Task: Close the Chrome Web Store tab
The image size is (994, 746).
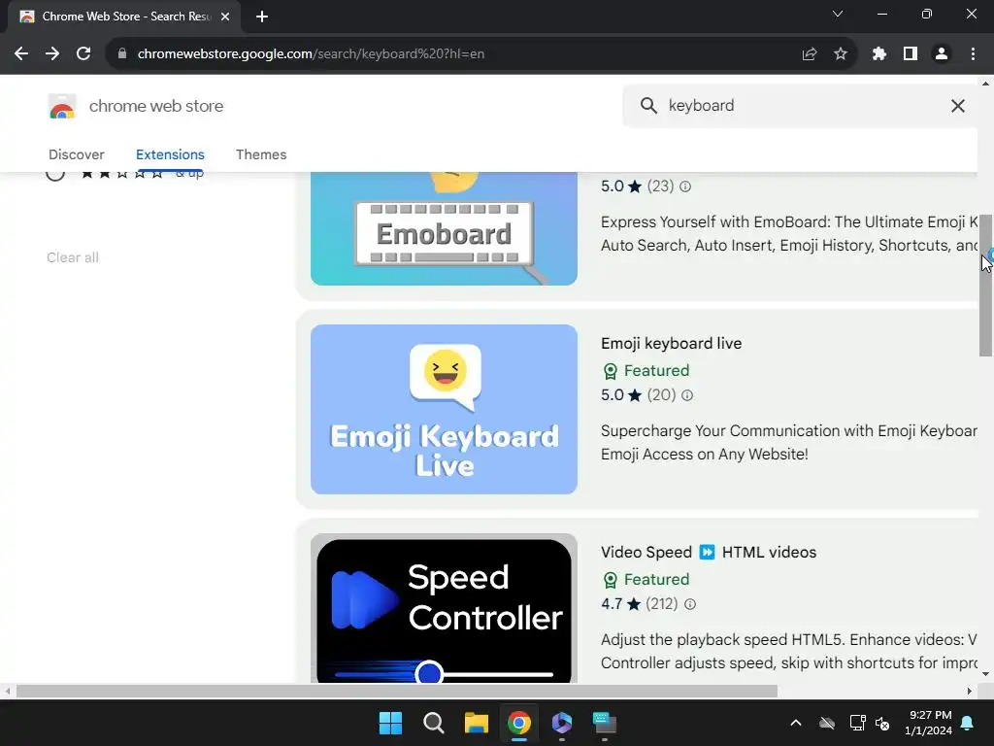Action: click(x=225, y=17)
